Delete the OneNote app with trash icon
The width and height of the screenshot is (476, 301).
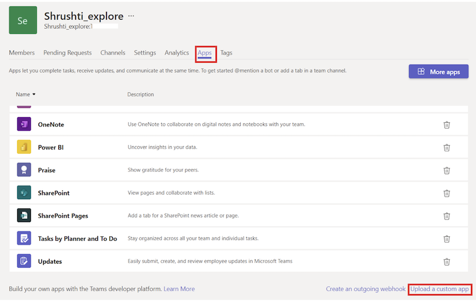[446, 125]
